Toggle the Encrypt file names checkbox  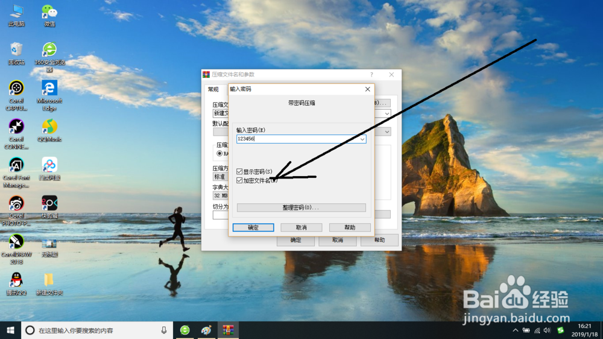[x=239, y=180]
